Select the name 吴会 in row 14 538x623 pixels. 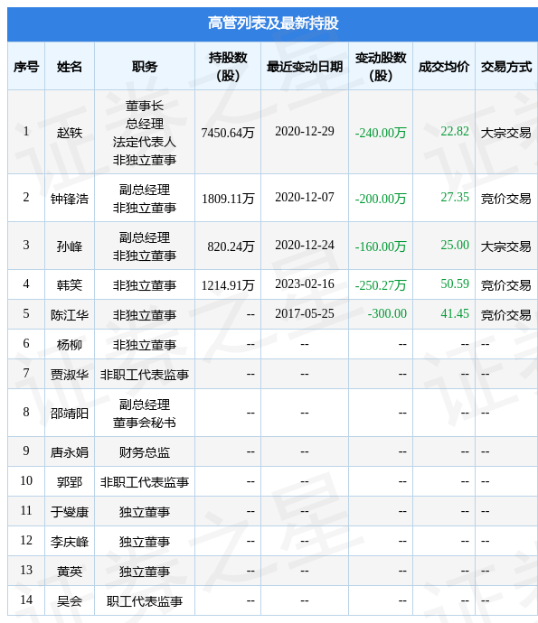point(70,600)
